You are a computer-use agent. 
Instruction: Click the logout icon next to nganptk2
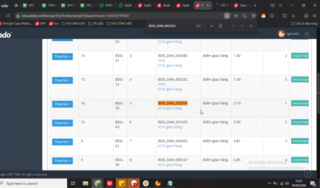[x=307, y=34]
